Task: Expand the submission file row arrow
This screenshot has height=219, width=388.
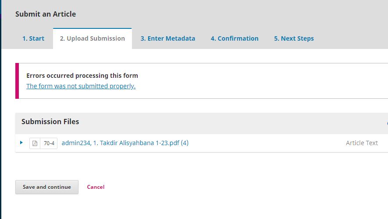Action: click(x=21, y=143)
